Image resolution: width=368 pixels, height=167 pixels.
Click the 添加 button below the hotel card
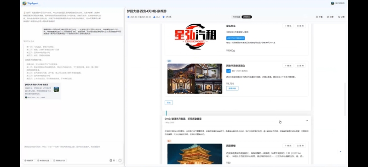[169, 103]
